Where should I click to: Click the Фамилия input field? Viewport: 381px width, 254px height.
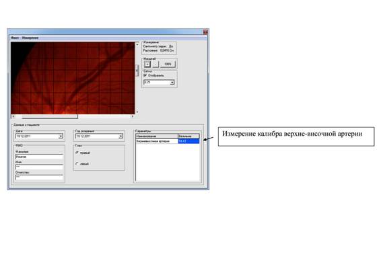[x=39, y=157]
